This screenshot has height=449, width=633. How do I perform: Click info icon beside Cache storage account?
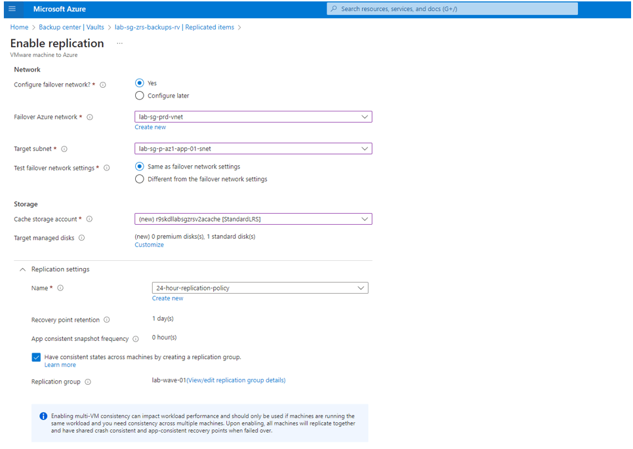pyautogui.click(x=90, y=219)
